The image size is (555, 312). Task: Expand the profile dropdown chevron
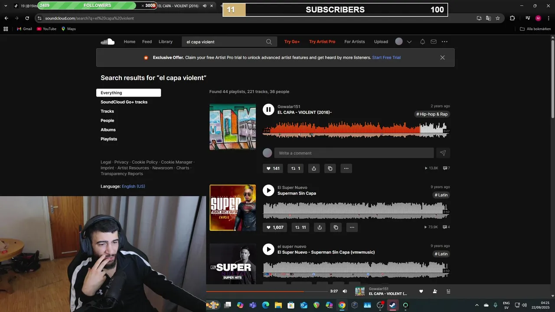coord(409,42)
